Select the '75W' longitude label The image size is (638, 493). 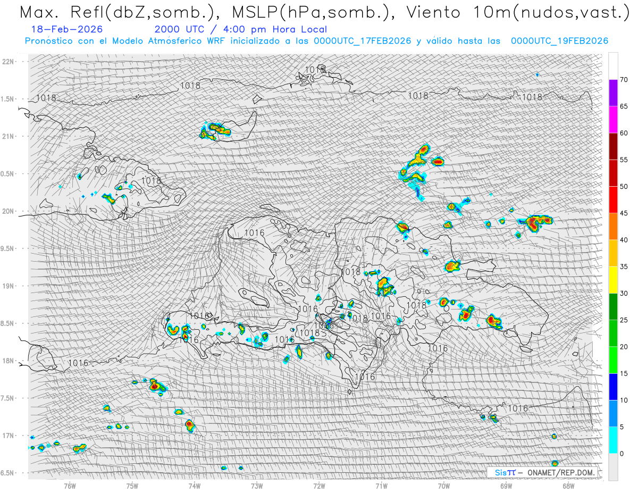coord(132,485)
